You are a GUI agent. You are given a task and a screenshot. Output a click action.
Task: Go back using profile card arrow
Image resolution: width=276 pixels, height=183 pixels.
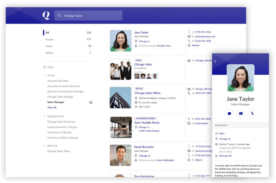(215, 61)
